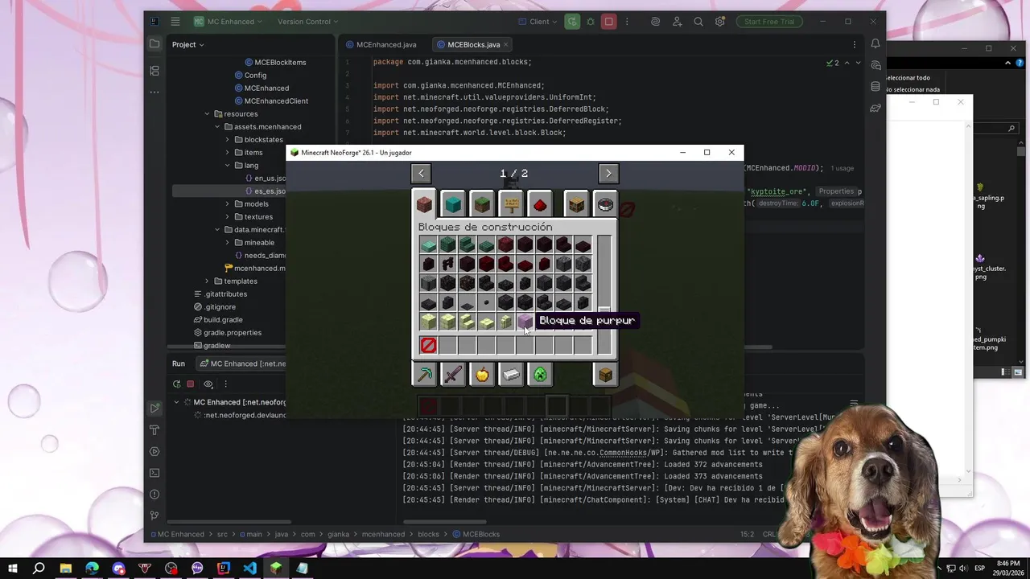Click the Debug bug icon in toolbar
The image size is (1030, 579).
[x=591, y=22]
